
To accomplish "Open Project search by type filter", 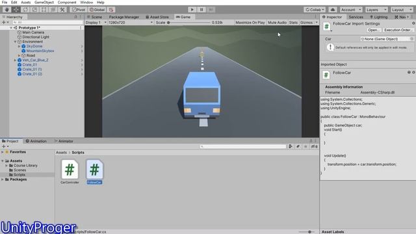I will click(x=291, y=146).
